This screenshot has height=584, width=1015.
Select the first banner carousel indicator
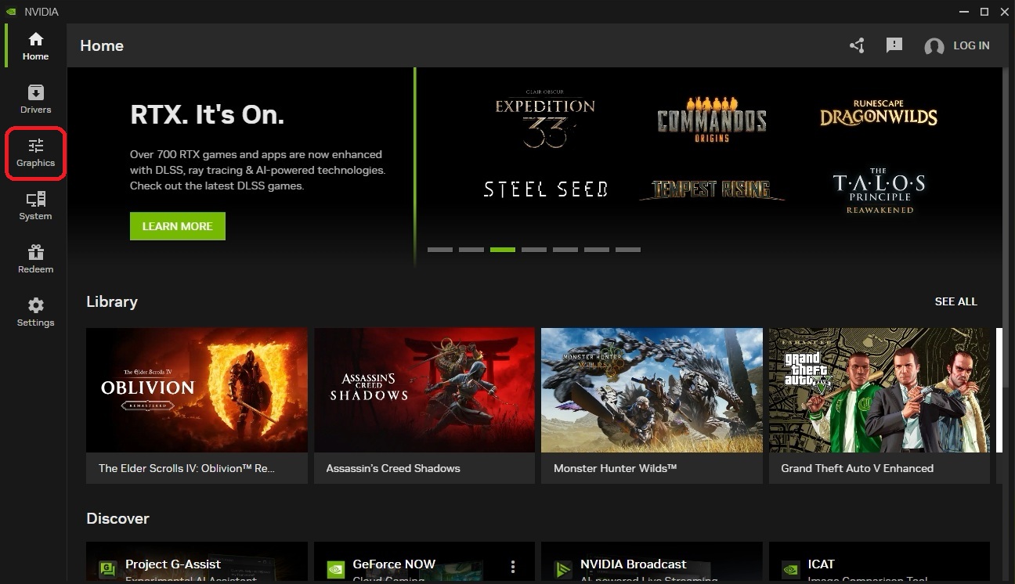[x=440, y=250]
